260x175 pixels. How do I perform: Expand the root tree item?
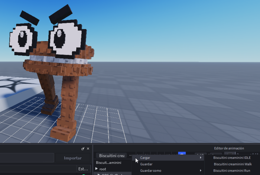click(97, 169)
